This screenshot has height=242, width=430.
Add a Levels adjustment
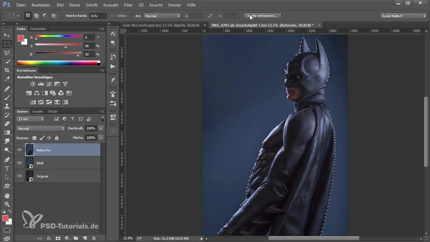41,84
